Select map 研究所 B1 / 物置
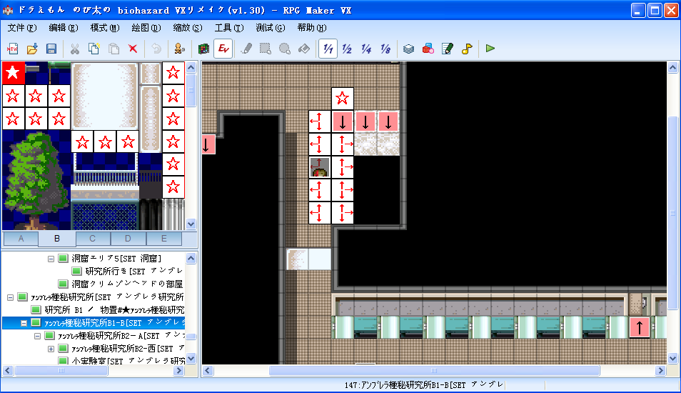This screenshot has height=393, width=681. [x=114, y=310]
